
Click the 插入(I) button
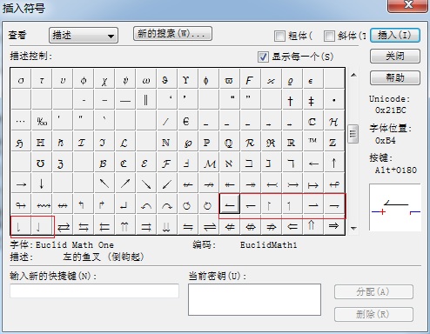[x=395, y=36]
